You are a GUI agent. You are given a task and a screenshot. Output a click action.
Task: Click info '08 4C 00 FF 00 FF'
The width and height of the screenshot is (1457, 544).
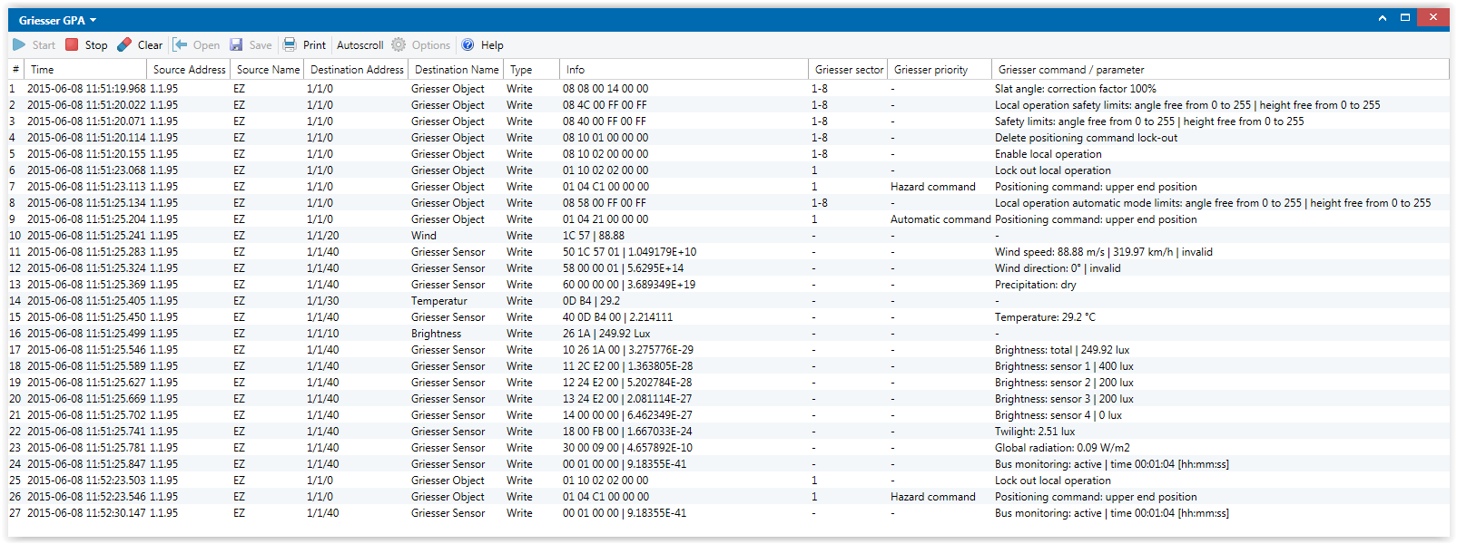[605, 105]
